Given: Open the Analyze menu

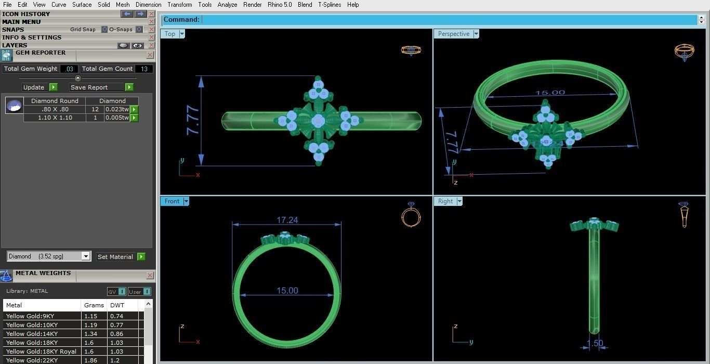Looking at the screenshot, I should tap(227, 5).
